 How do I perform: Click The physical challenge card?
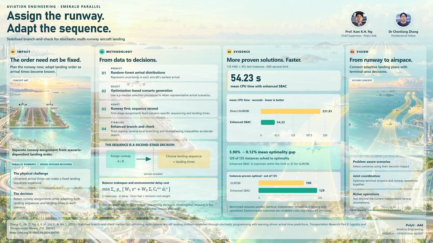[50, 178]
